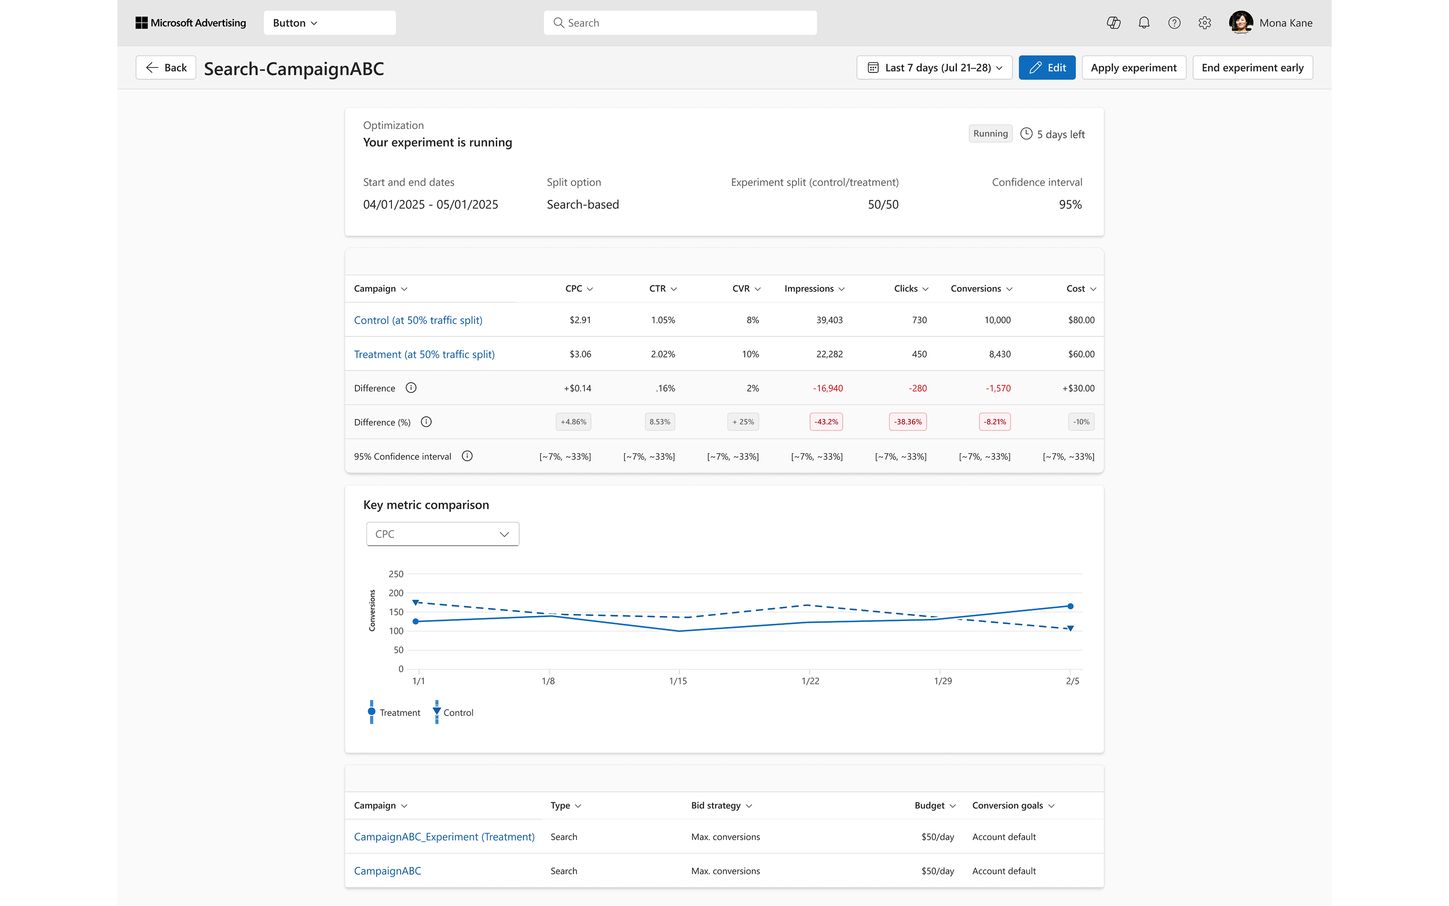Open Treatment (at 50% traffic split) link
This screenshot has height=906, width=1449.
(x=424, y=354)
